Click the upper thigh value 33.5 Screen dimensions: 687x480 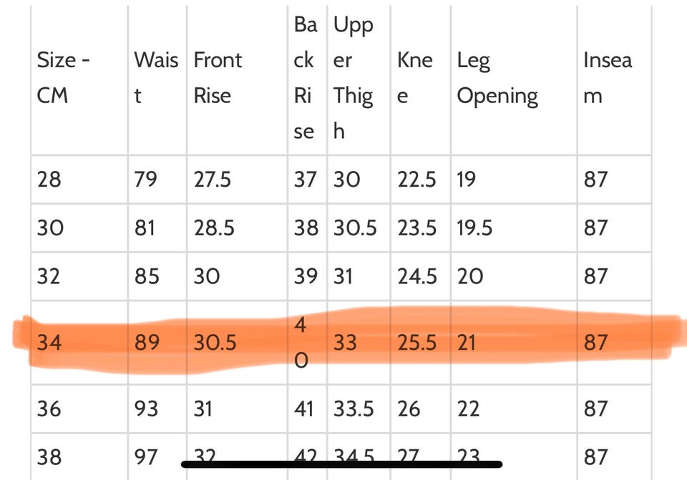pyautogui.click(x=354, y=408)
